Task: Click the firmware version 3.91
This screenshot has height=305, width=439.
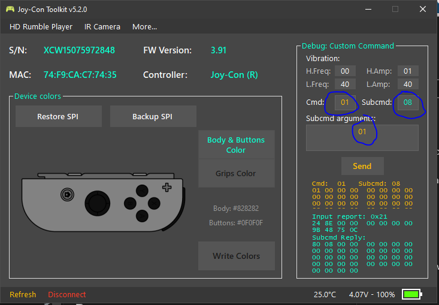Action: click(x=219, y=50)
